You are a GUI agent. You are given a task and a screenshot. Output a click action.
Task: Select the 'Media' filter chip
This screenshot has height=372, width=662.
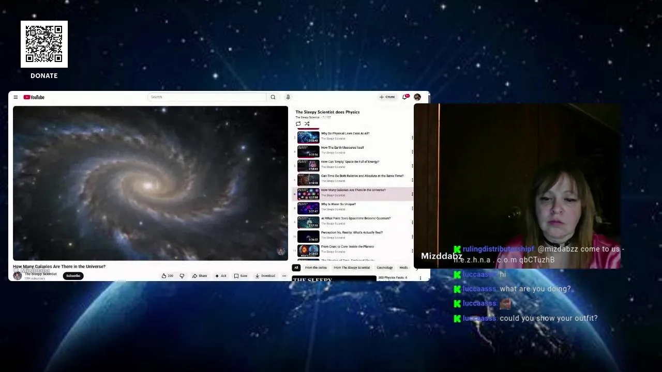coord(404,268)
